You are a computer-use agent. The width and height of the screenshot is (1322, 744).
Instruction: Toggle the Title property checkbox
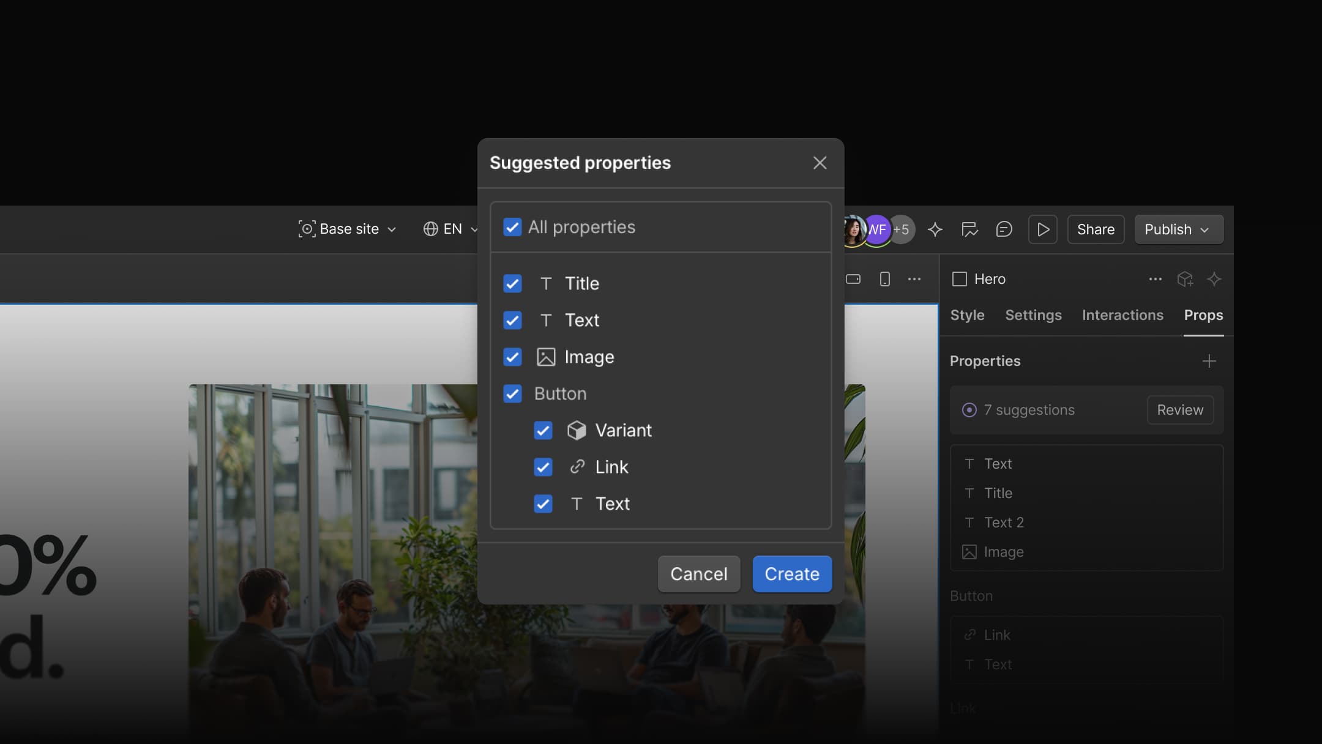coord(512,283)
